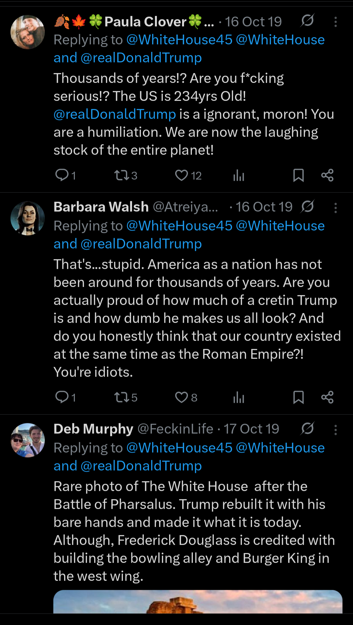Like Barbara Walsh's tweet
Image resolution: width=353 pixels, height=625 pixels.
point(181,397)
